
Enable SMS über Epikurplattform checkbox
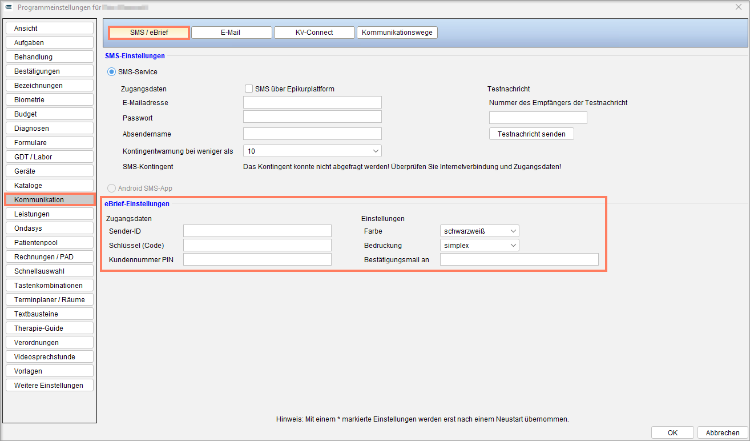tap(248, 89)
